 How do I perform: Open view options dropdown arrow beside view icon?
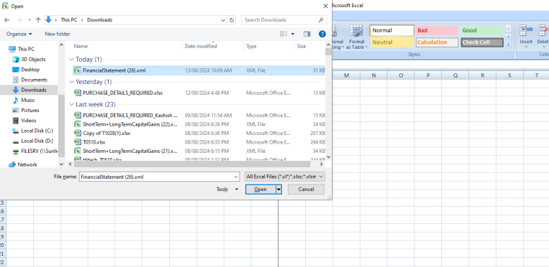point(293,34)
